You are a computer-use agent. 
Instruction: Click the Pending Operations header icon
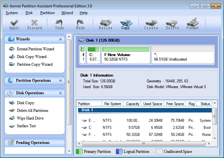11,142
